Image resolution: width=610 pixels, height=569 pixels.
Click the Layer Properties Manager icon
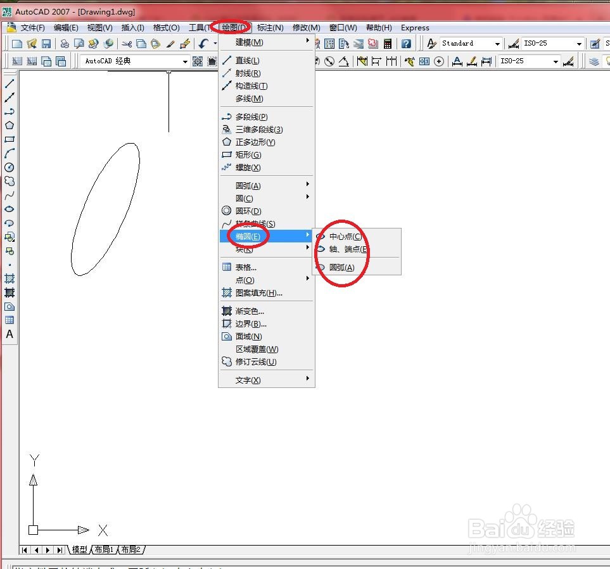594,61
